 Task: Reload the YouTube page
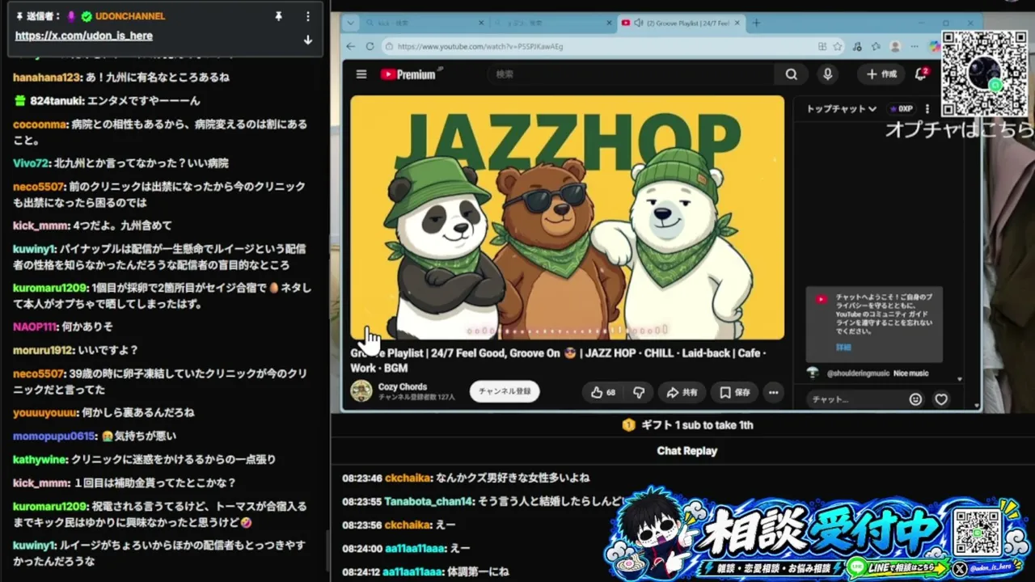coord(370,47)
